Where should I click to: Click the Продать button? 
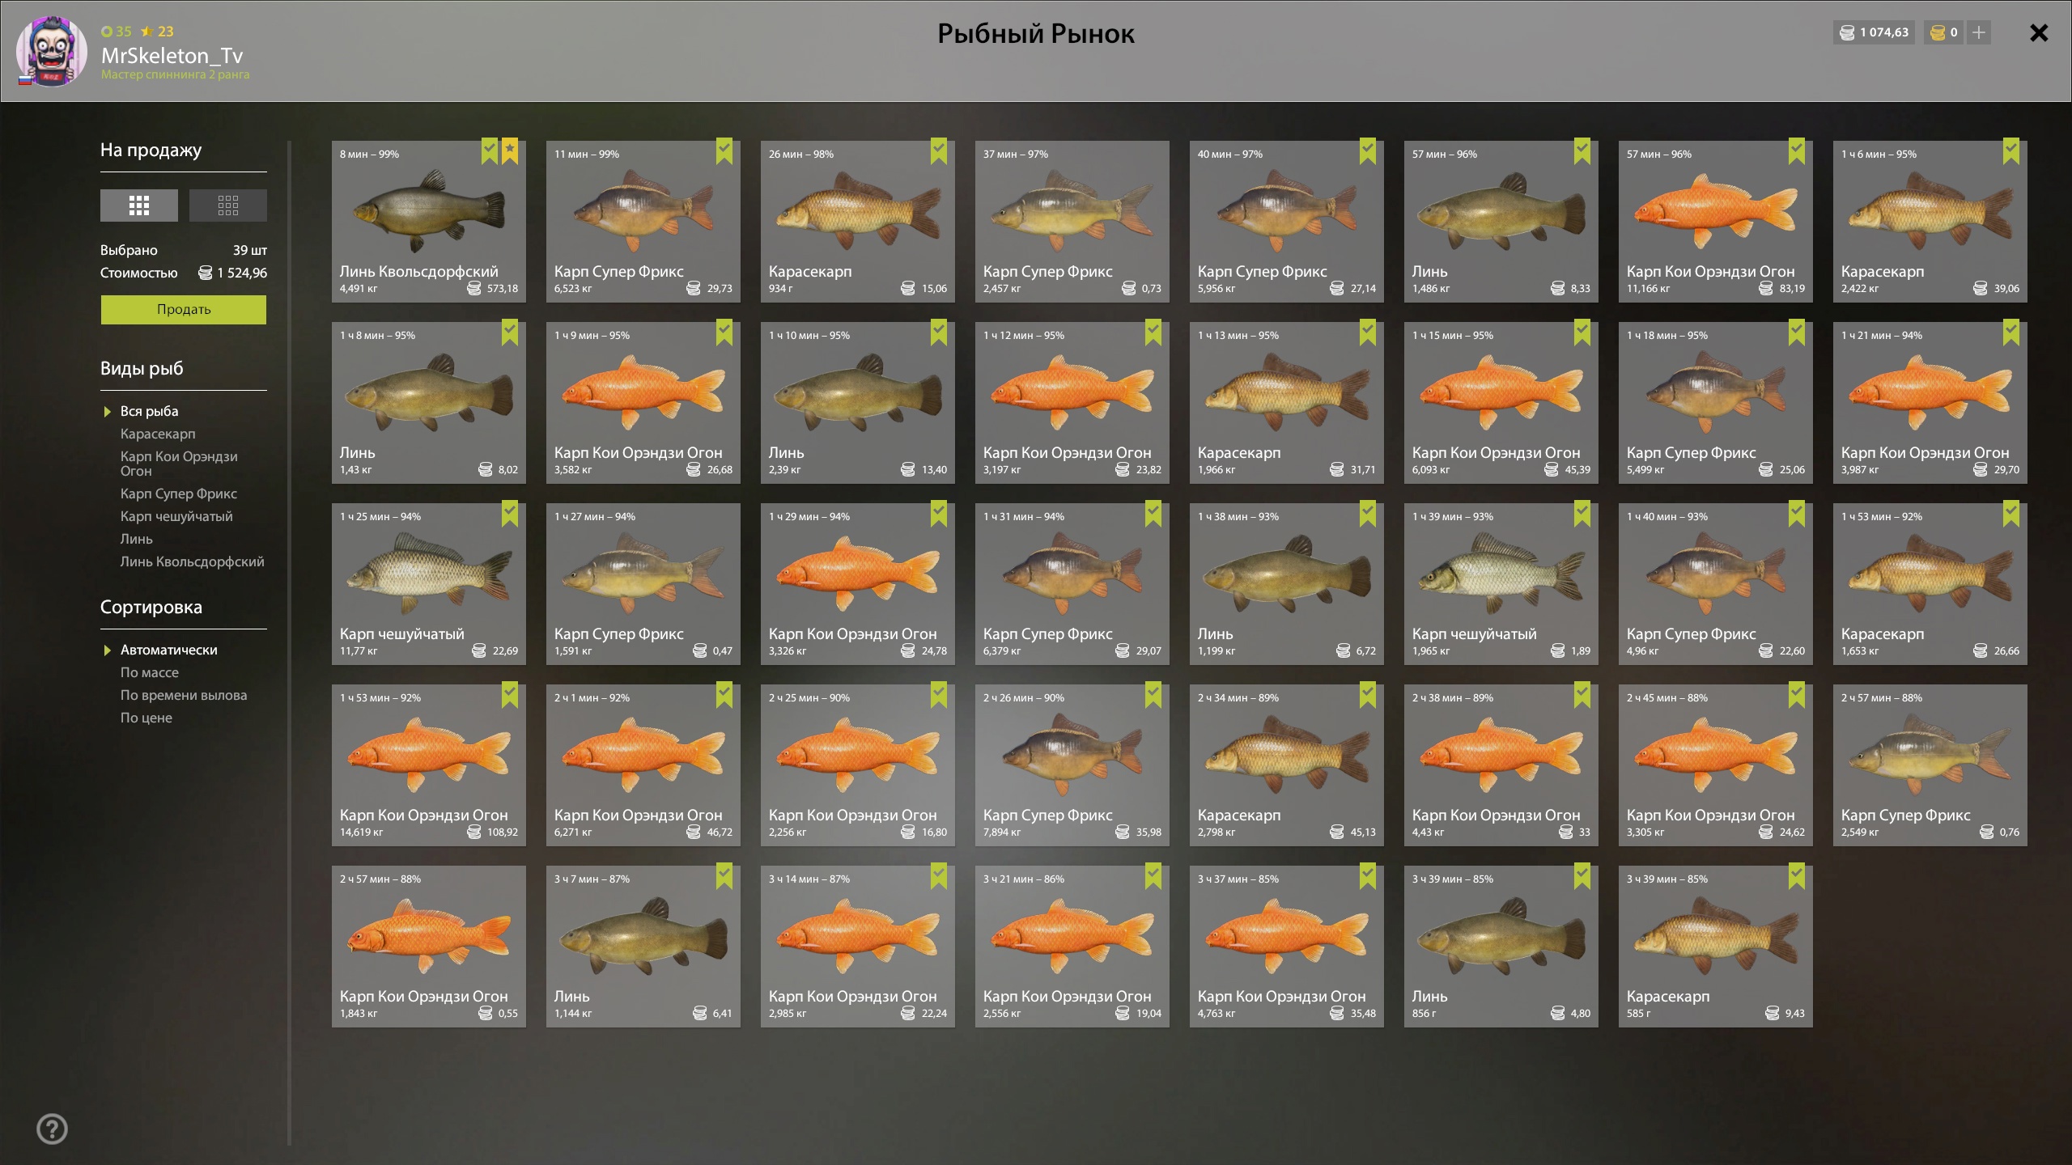[x=184, y=310]
